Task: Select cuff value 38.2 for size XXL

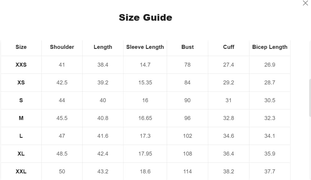Action: click(x=228, y=172)
